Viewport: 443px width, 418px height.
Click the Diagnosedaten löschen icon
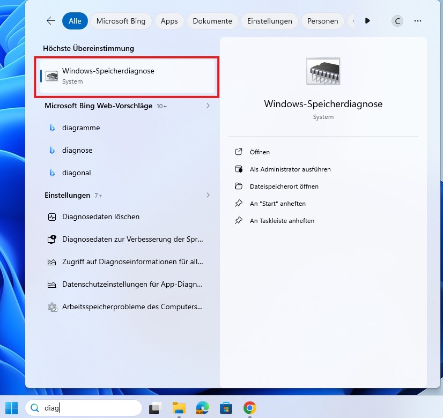(52, 217)
